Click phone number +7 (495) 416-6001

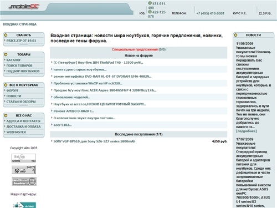(x=210, y=13)
